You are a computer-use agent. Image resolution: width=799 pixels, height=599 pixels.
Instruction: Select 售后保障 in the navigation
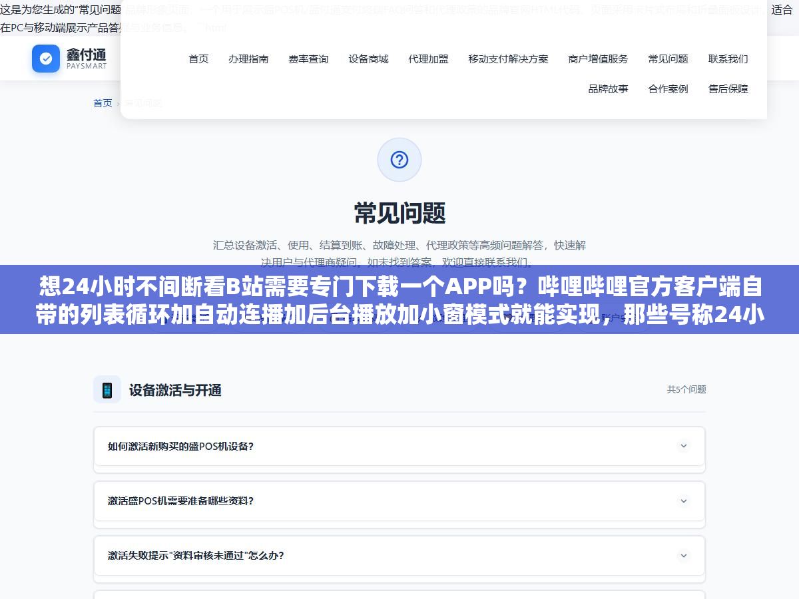(x=728, y=89)
